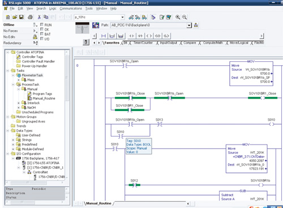Click the Controller Tags tree icon

18,57
